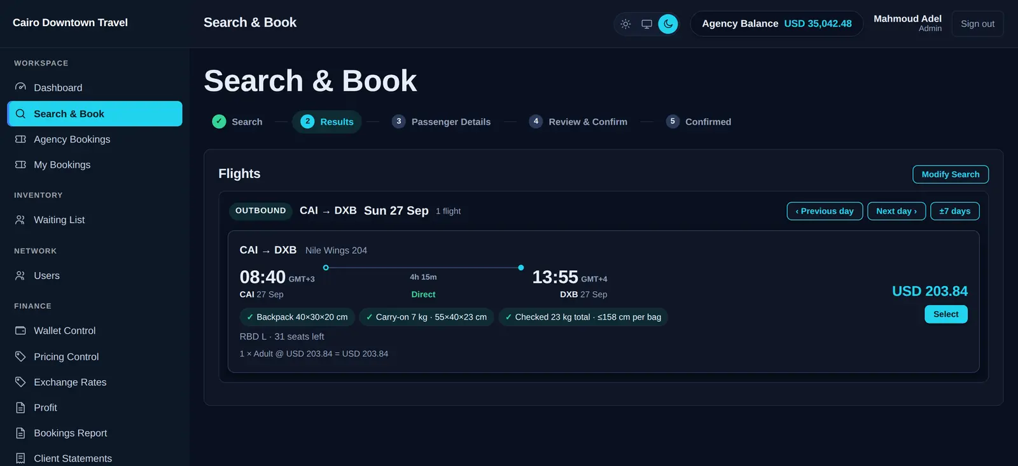1018x466 pixels.
Task: Click the Checked 23 kg total chip
Action: pyautogui.click(x=583, y=317)
